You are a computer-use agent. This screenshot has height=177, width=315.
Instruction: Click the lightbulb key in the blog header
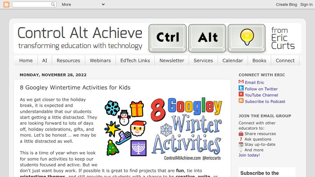247,38
